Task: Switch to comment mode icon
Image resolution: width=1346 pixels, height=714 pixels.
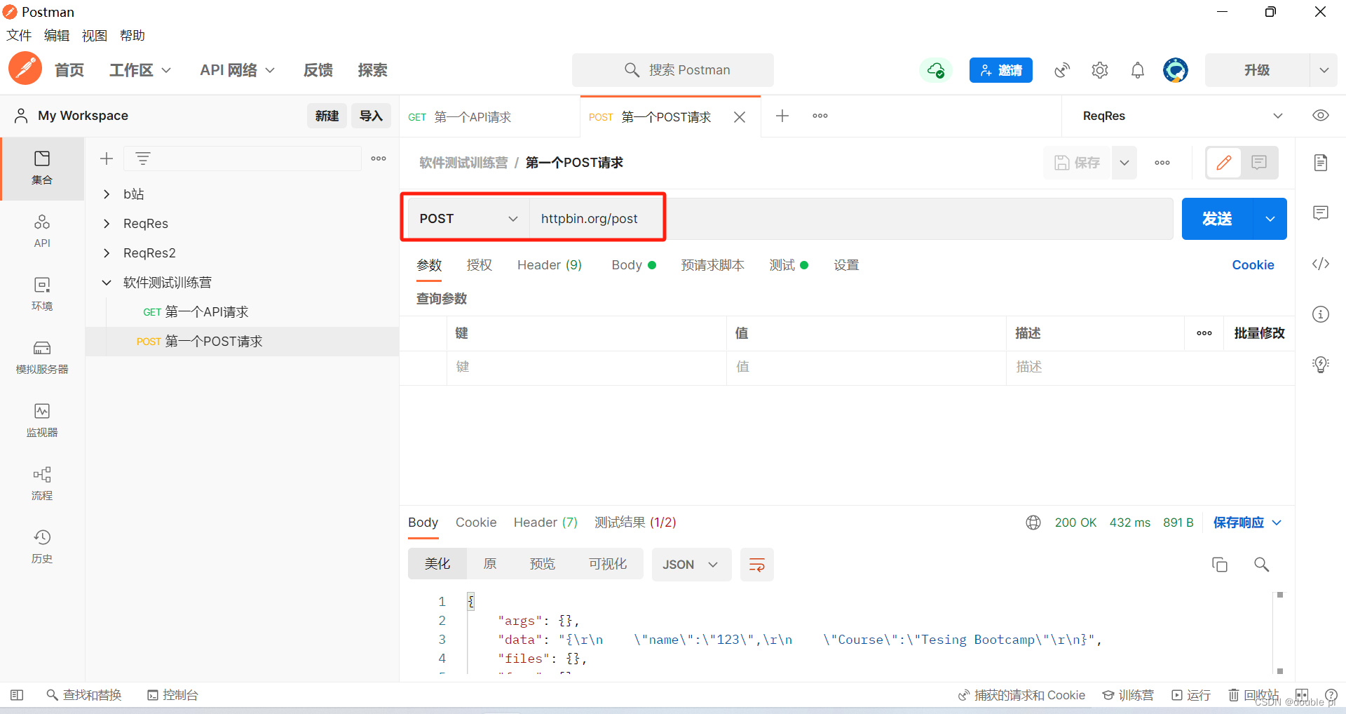Action: (1259, 163)
